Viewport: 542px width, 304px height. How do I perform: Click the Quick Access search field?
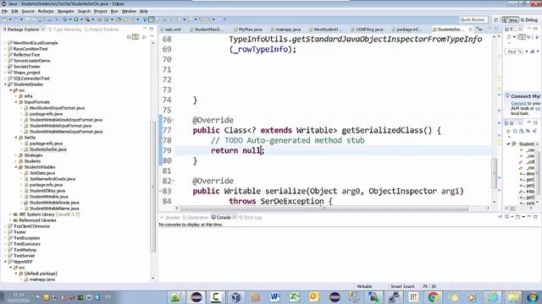(473, 19)
